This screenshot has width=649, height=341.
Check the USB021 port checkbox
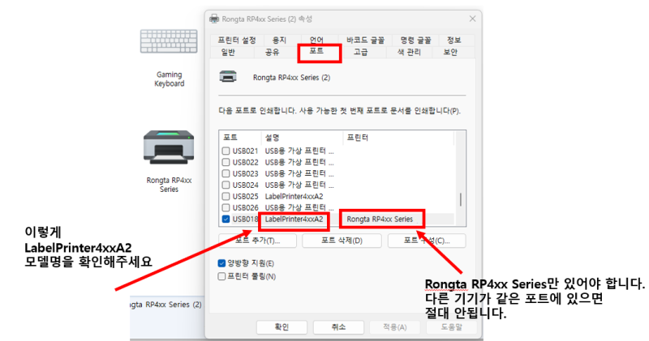pos(226,151)
